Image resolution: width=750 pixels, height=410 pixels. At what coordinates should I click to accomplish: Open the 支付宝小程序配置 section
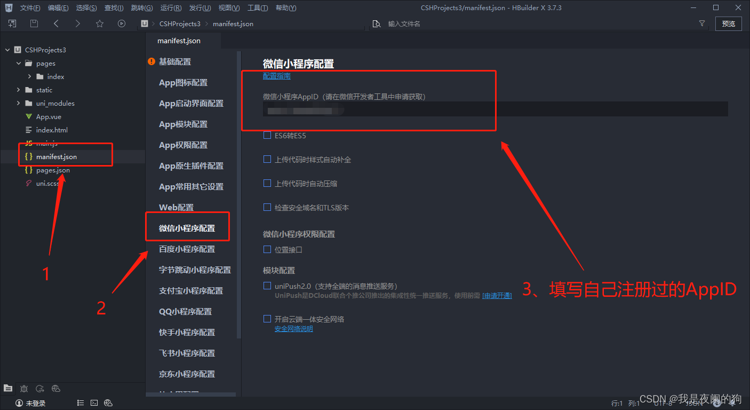pos(191,290)
